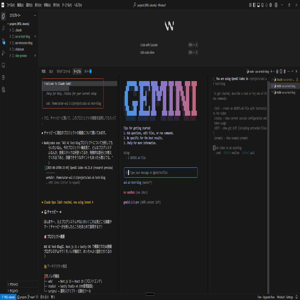Open settings gear icon in title bar
Viewport: 300px width, 300px height.
coord(271,5)
